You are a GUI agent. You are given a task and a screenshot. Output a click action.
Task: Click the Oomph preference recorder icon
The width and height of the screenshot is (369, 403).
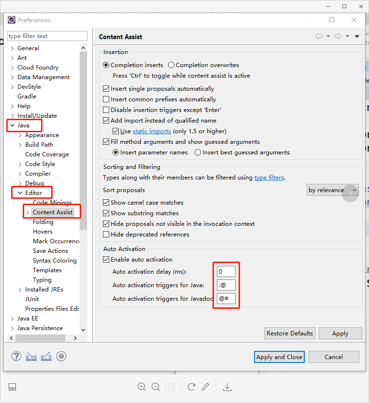pyautogui.click(x=61, y=356)
